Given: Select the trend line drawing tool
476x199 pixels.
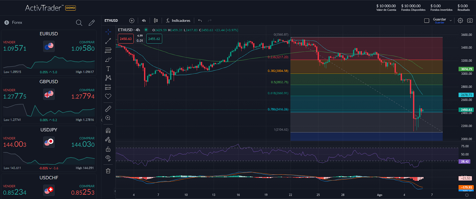Looking at the screenshot, I should 108,41.
